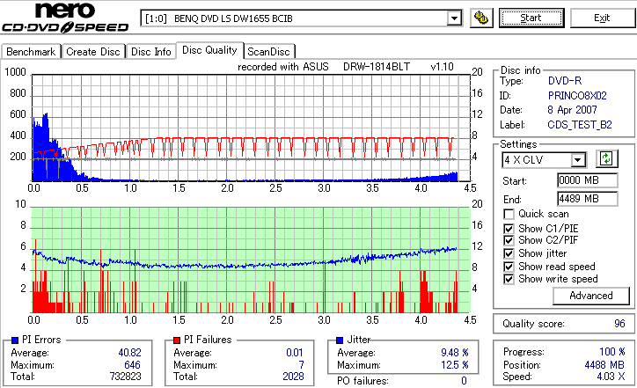
Task: Toggle Show read speed checkbox
Action: click(x=509, y=267)
